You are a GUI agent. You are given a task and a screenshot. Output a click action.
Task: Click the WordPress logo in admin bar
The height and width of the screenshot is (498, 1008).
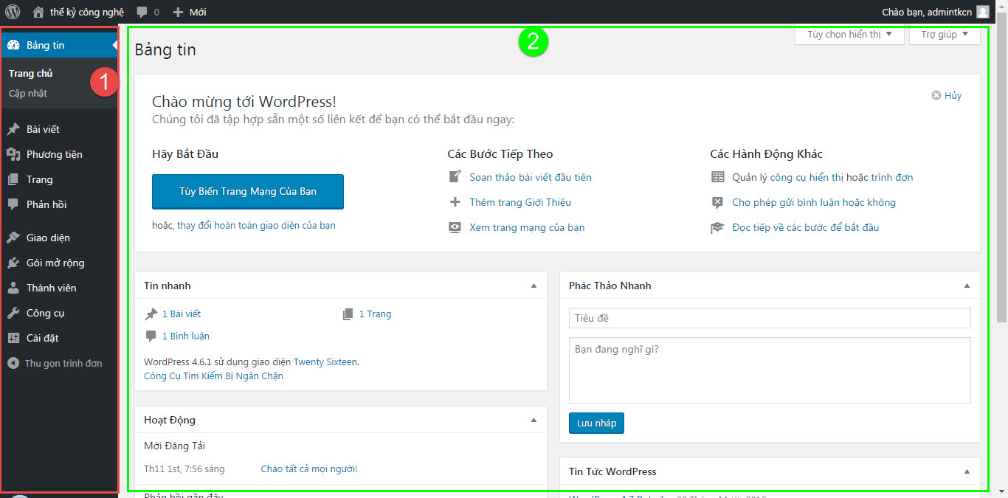point(12,11)
